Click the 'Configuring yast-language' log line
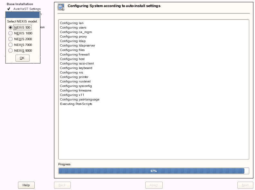 tap(79, 99)
